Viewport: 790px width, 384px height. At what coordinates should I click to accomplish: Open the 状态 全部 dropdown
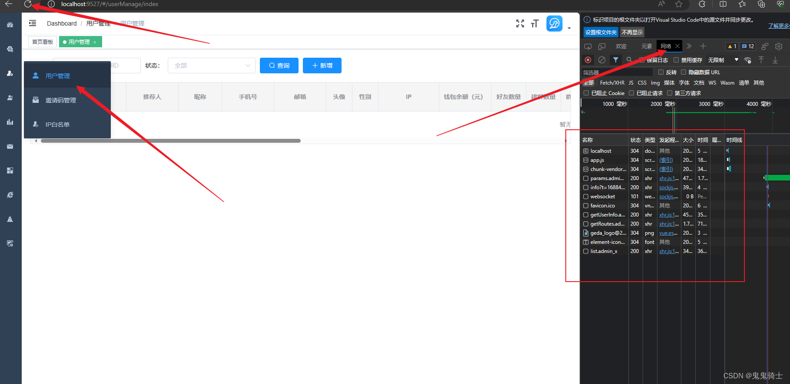(x=212, y=66)
